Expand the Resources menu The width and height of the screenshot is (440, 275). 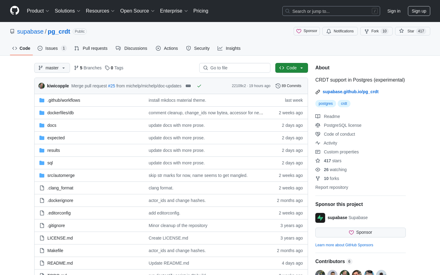[x=100, y=11]
